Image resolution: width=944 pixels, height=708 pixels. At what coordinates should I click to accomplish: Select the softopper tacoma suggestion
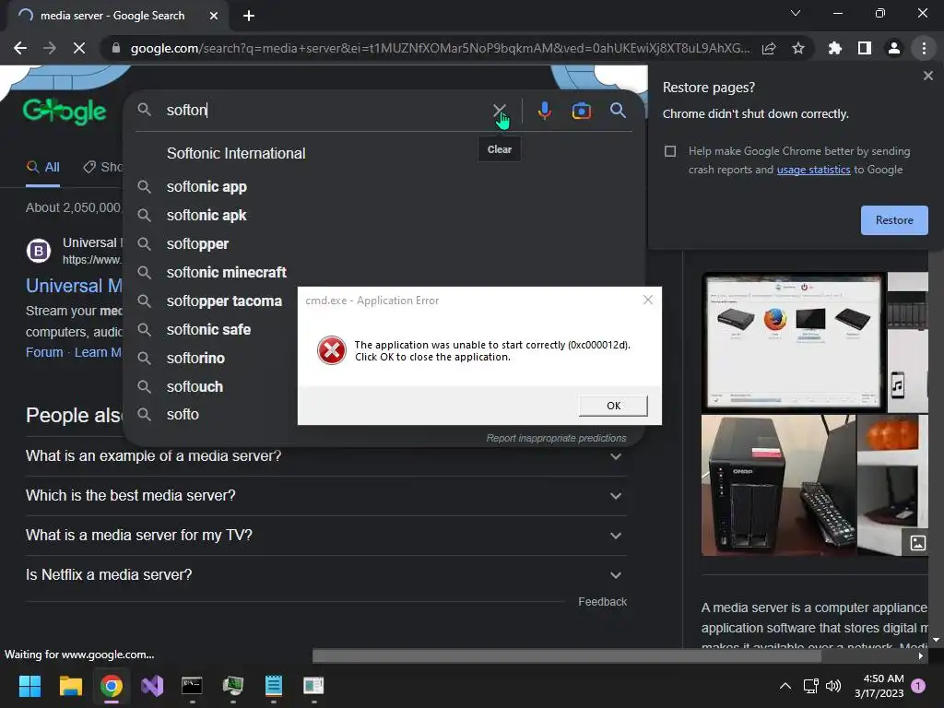224,301
